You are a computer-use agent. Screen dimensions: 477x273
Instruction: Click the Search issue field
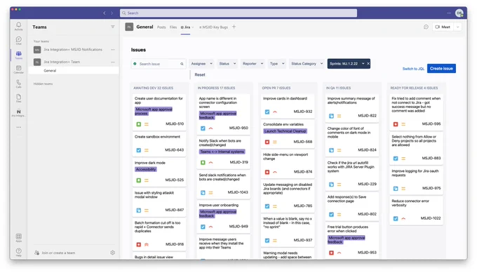point(159,64)
